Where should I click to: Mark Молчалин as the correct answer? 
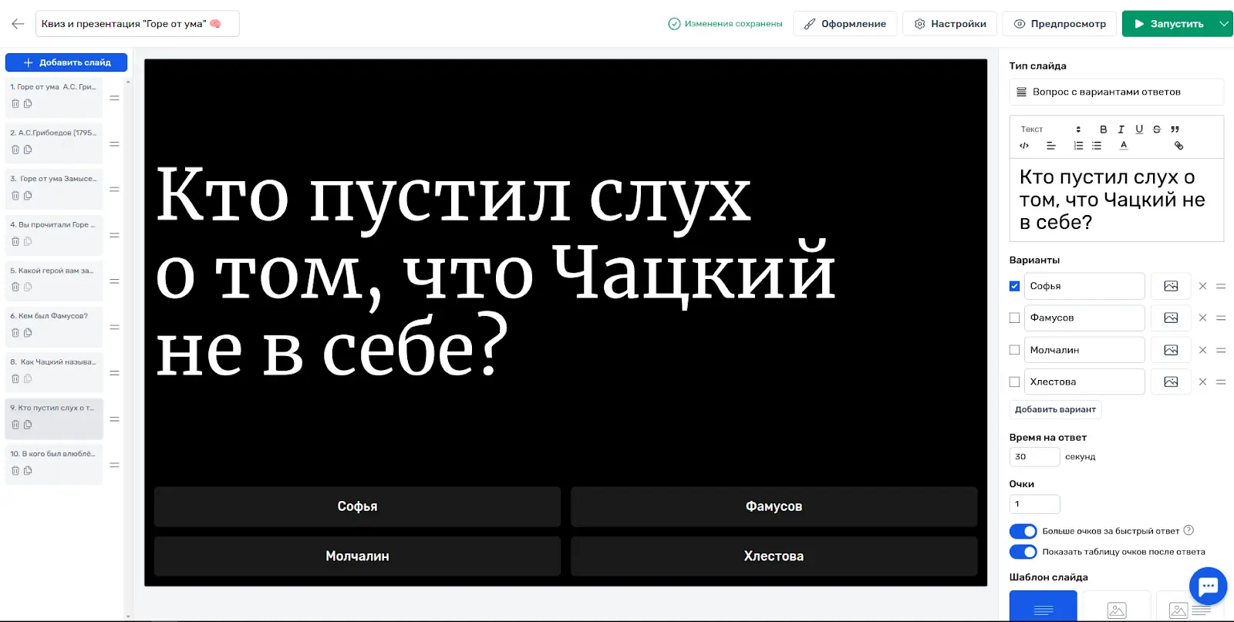click(1014, 350)
